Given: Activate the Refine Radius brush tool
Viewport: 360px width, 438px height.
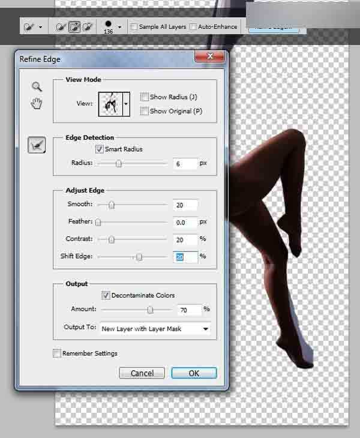Looking at the screenshot, I should pyautogui.click(x=37, y=145).
